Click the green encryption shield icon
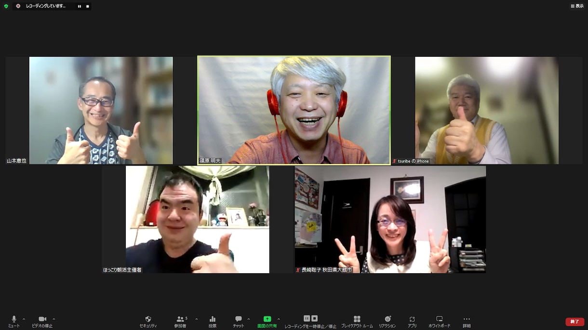Screen dimensions: 588x330 pos(6,6)
